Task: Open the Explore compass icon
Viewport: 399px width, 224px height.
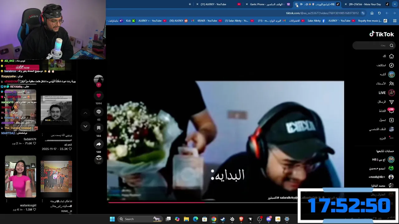Action: pos(392,65)
